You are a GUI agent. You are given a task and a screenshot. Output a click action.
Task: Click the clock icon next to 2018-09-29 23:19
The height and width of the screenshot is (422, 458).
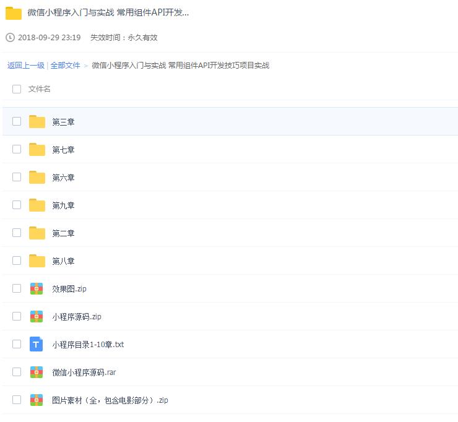(x=11, y=37)
